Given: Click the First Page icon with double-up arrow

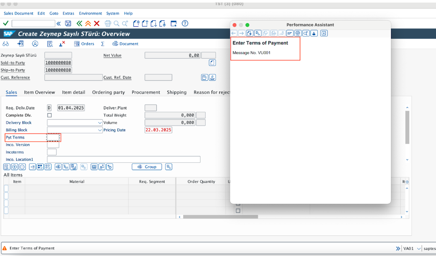Looking at the screenshot, I should click(x=136, y=23).
